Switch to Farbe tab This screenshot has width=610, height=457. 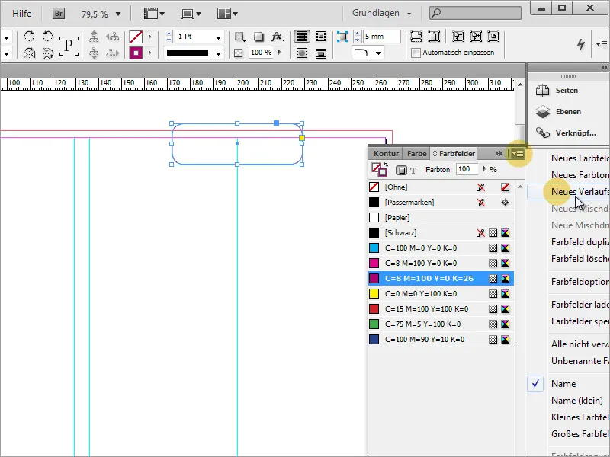416,154
